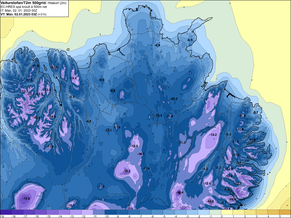291x218 pixels.
Task: Click the -3.5 temperature value
Action: [x=72, y=97]
